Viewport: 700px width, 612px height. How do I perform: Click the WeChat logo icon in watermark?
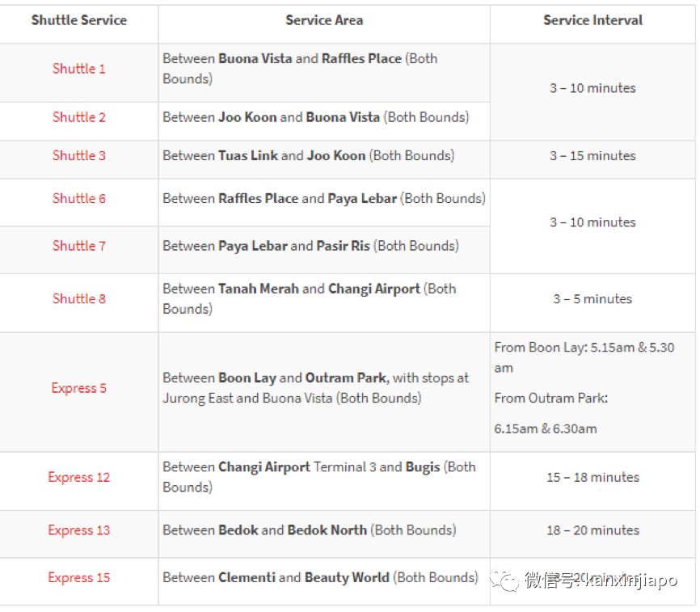508,580
